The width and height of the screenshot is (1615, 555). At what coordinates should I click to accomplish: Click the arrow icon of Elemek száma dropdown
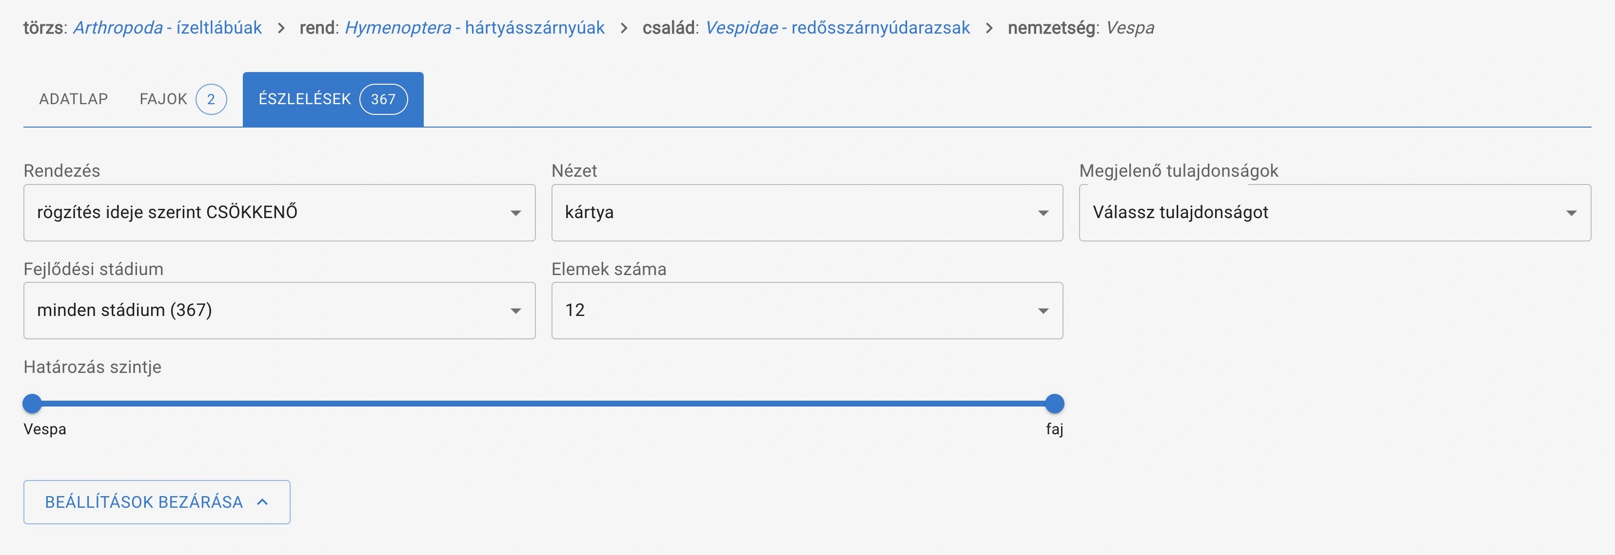point(1043,311)
